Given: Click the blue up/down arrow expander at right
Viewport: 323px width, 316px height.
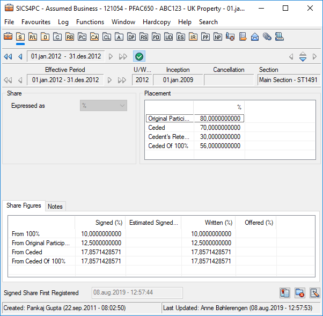Looking at the screenshot, I should click(303, 56).
